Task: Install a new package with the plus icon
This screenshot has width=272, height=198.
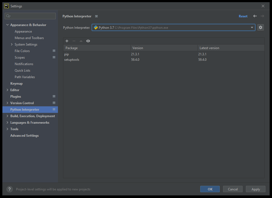Action: 67,41
